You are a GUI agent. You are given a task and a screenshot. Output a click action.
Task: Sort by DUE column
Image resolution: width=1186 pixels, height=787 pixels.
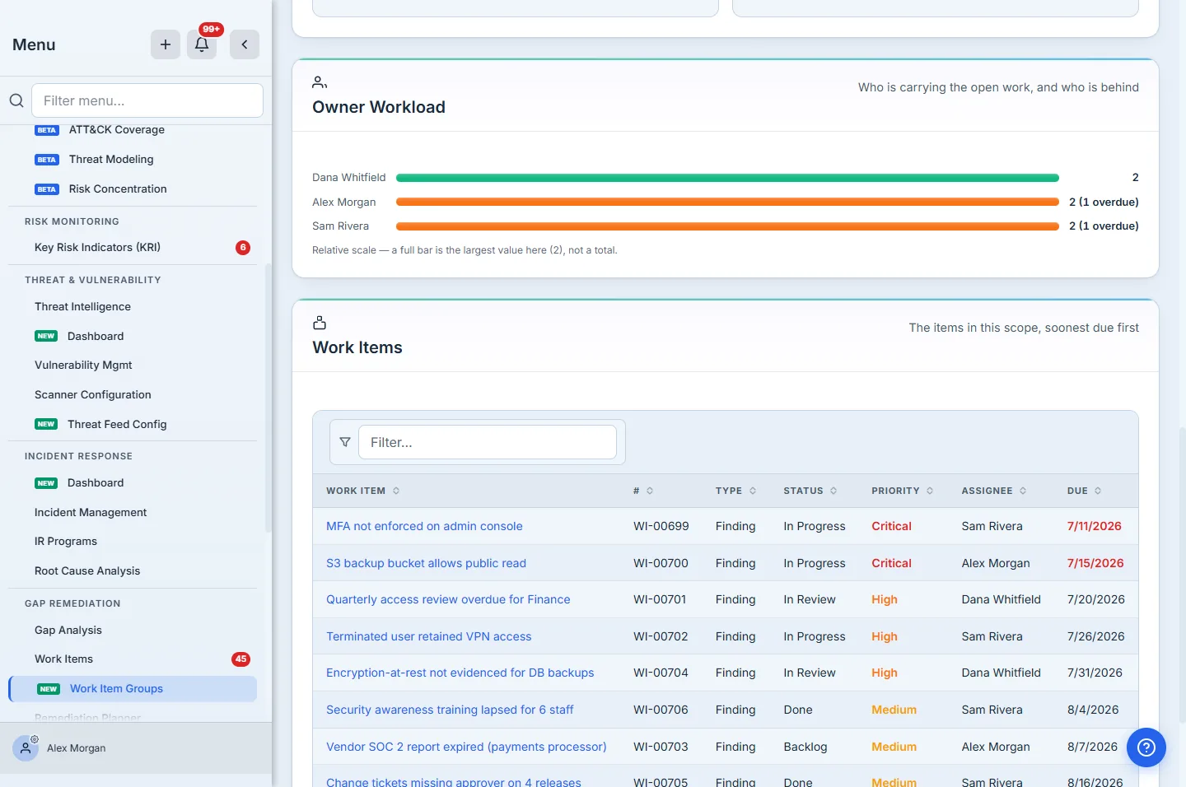tap(1085, 491)
